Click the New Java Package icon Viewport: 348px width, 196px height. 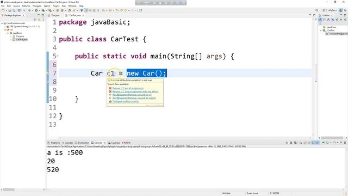point(58,10)
